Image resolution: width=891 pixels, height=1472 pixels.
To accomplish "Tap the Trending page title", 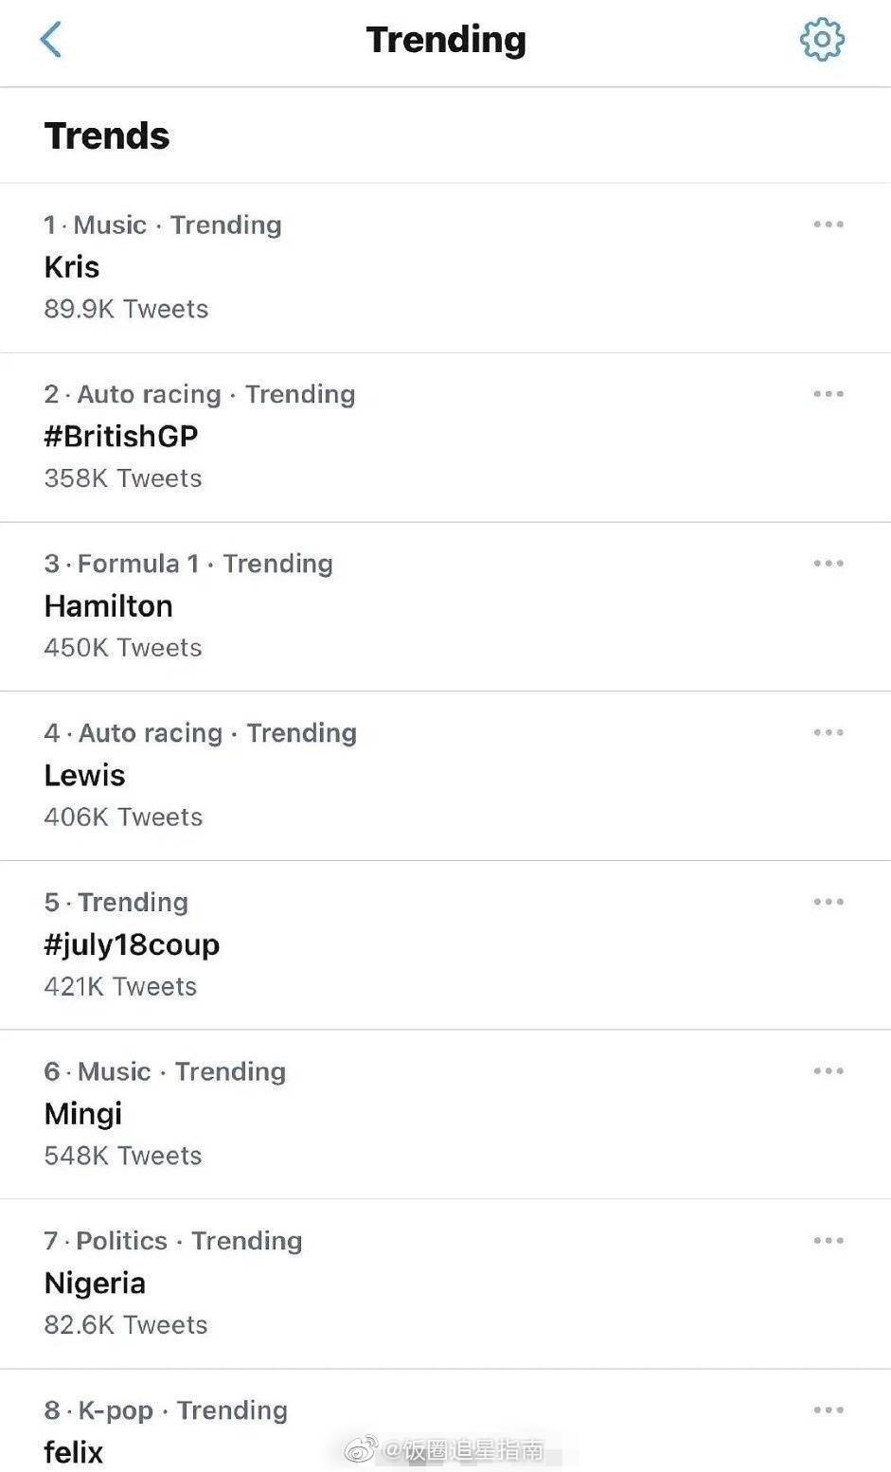I will [x=446, y=40].
